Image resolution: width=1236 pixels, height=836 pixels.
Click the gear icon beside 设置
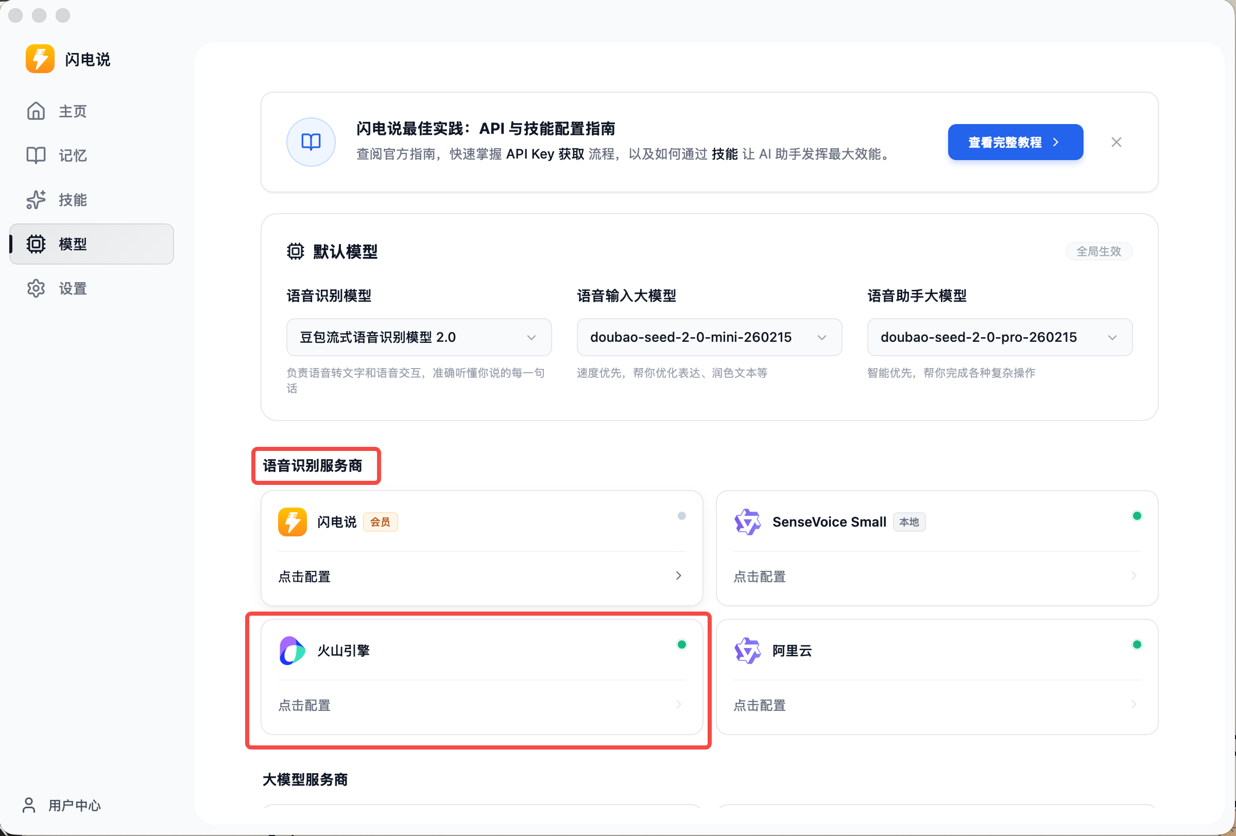[x=36, y=289]
